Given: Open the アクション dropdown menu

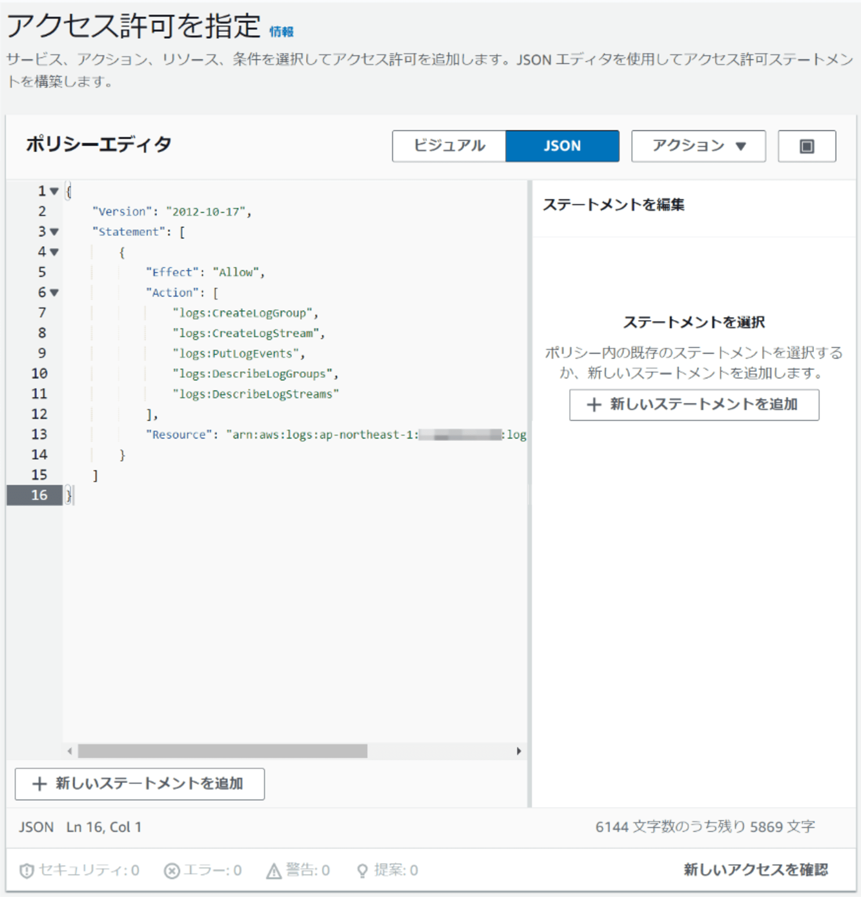Looking at the screenshot, I should (698, 146).
